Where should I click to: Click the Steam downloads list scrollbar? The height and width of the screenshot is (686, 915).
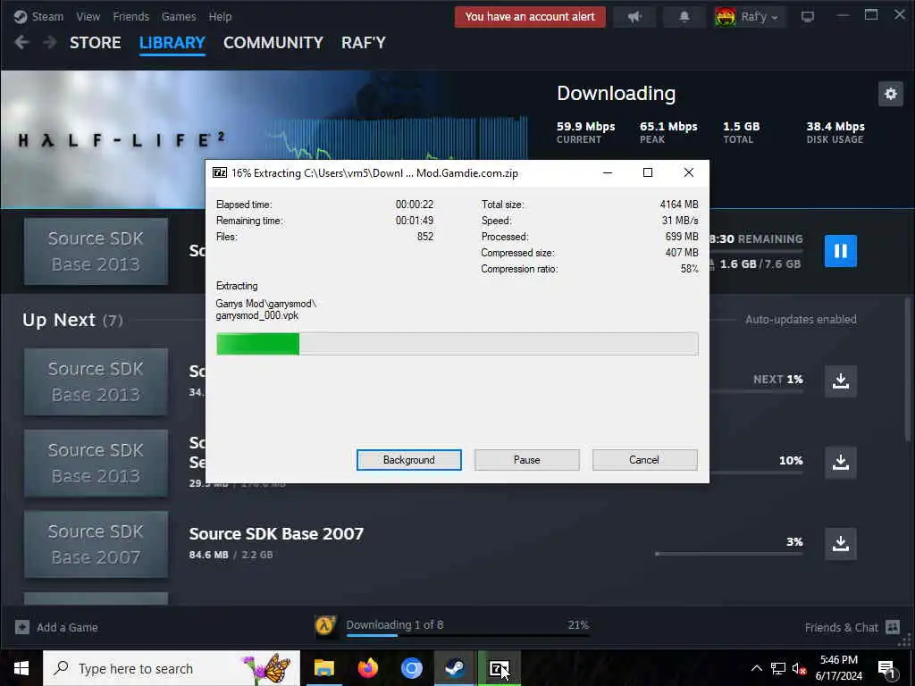[x=907, y=371]
